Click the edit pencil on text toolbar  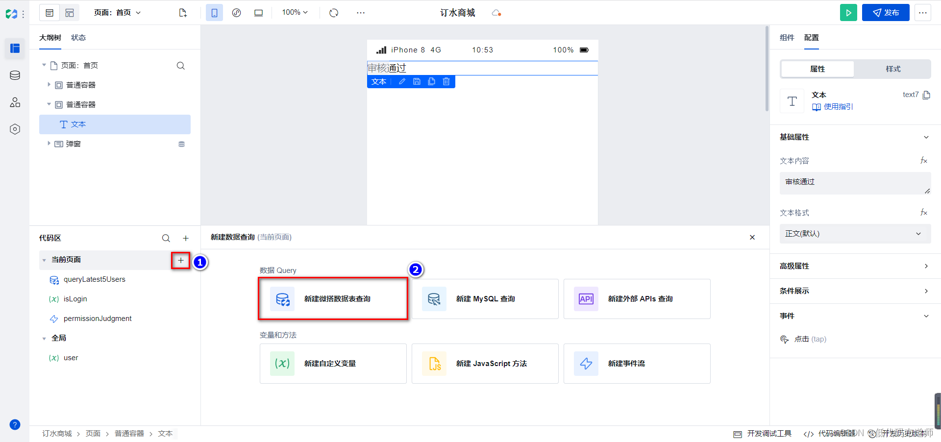tap(402, 81)
